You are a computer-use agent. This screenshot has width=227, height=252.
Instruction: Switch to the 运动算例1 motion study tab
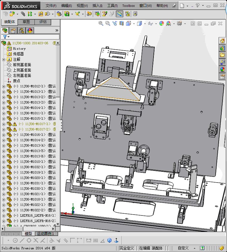pos(45,234)
